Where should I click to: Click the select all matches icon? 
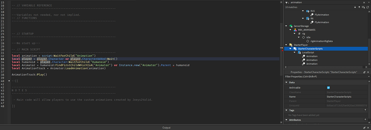pyautogui.click(x=363, y=7)
